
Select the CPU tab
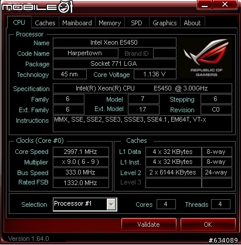pyautogui.click(x=19, y=22)
